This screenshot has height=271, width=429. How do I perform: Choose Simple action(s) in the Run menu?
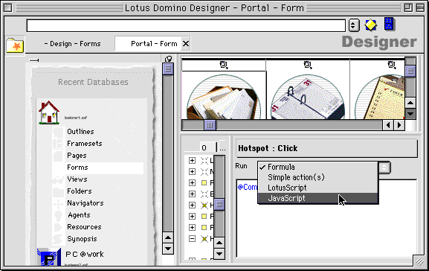318,177
